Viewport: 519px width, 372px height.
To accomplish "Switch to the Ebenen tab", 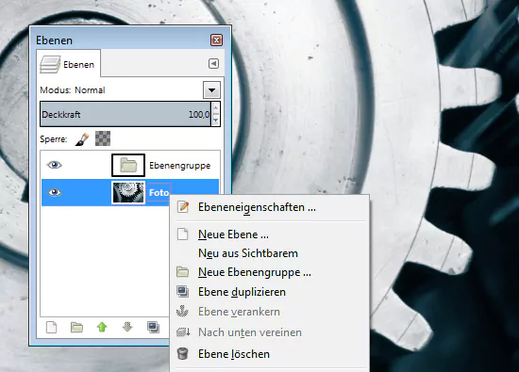I will pyautogui.click(x=68, y=64).
